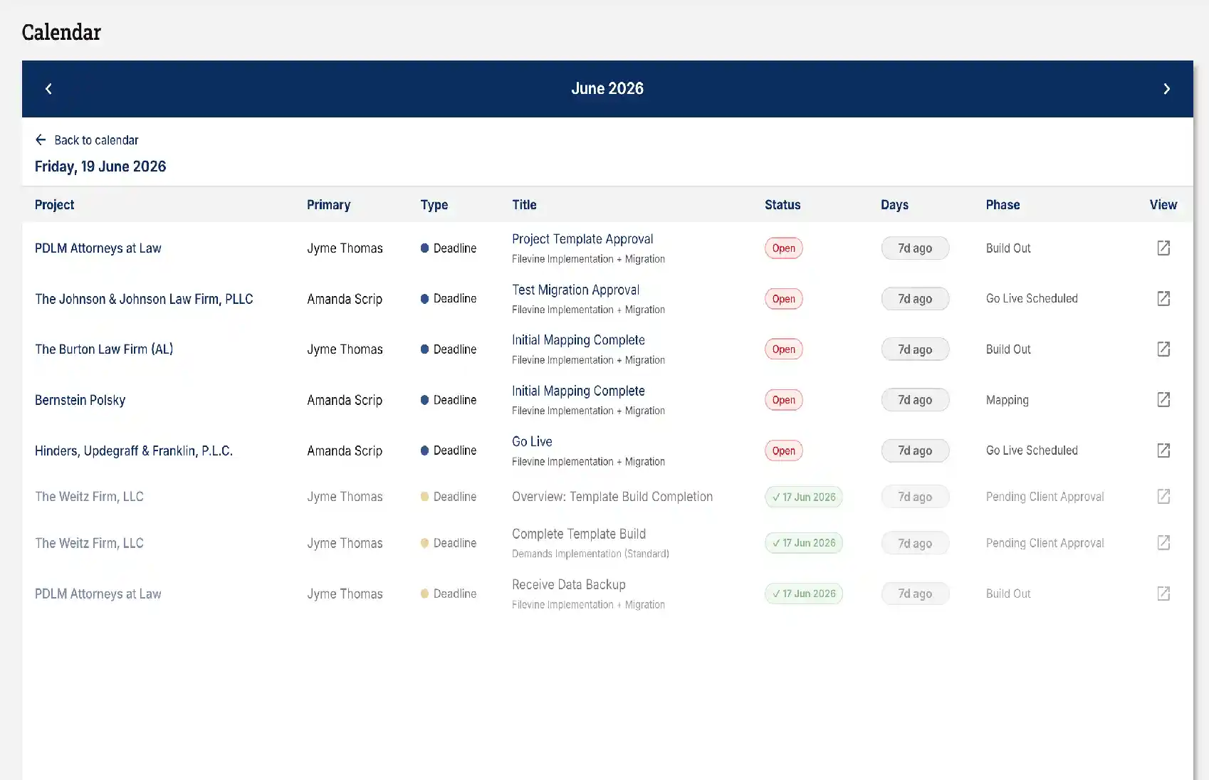Click 17 Jun 2026 badge in Complete Template Build row
Viewport: 1209px width, 780px height.
pos(804,543)
